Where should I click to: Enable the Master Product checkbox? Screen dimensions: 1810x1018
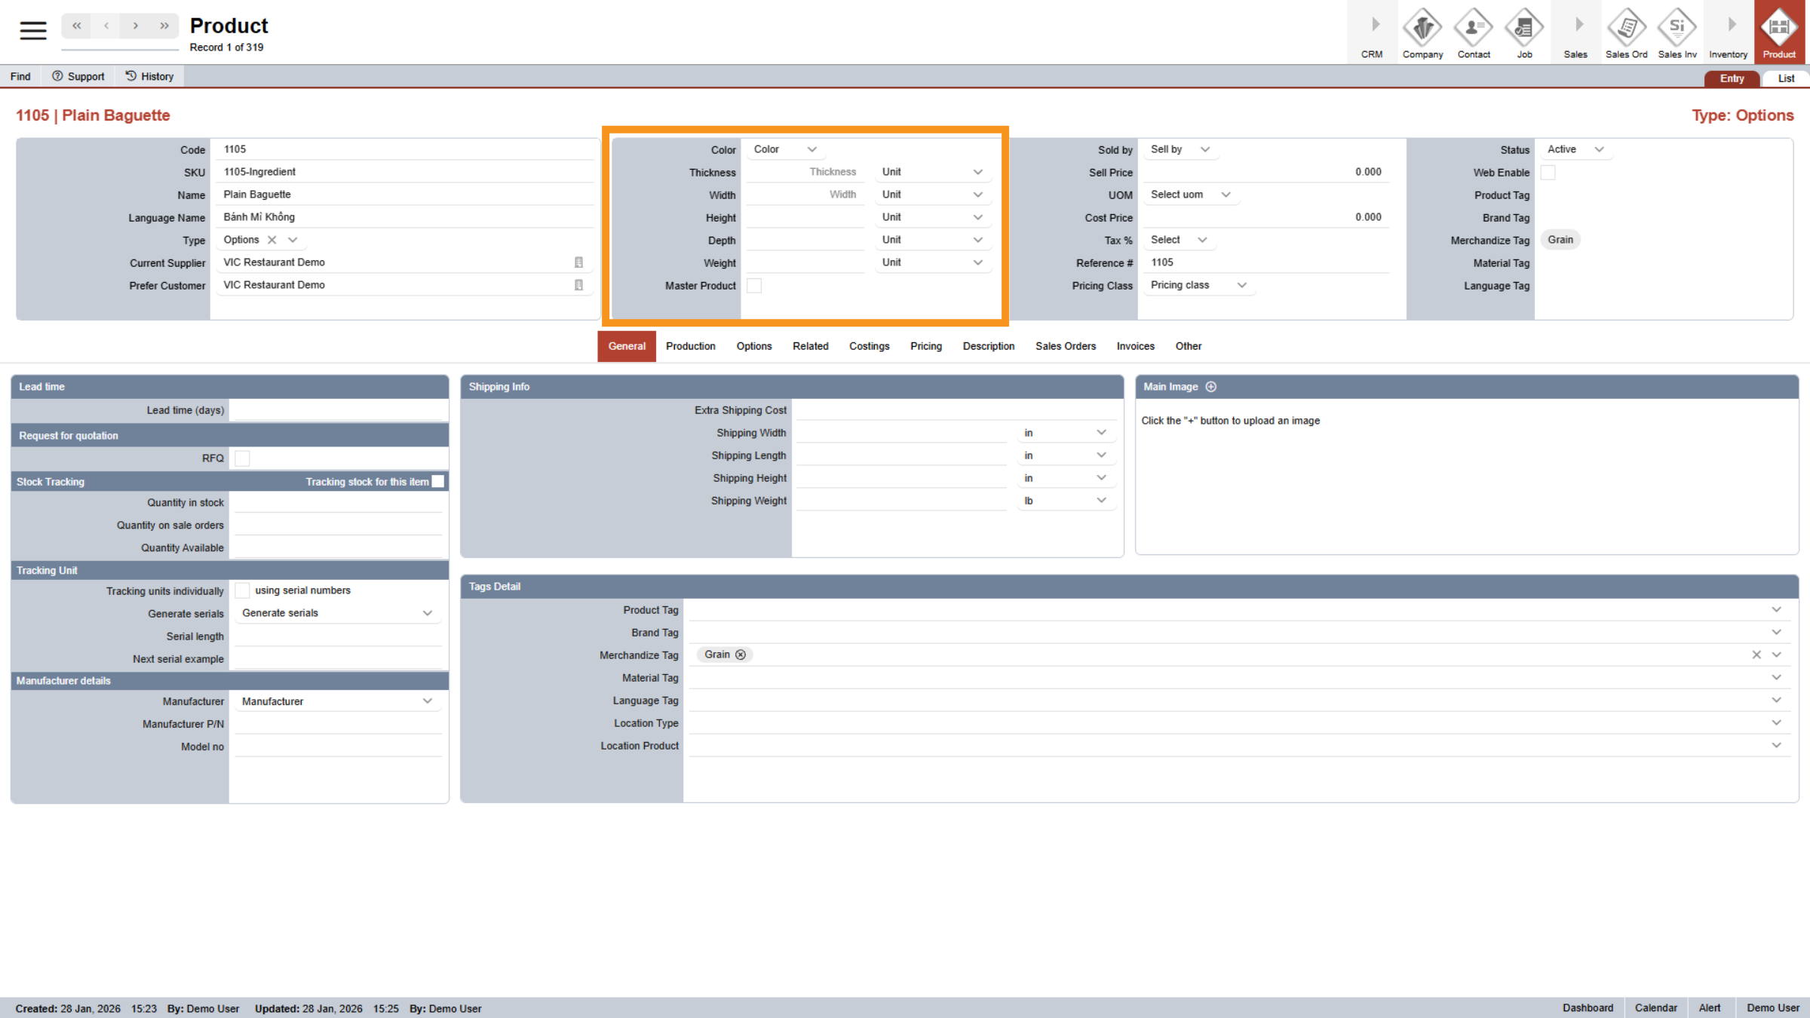754,286
